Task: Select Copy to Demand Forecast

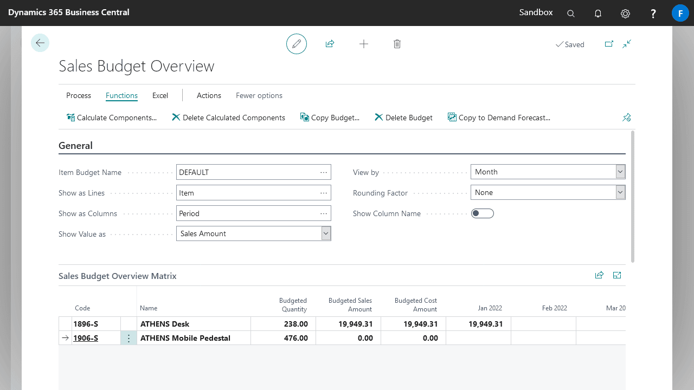Action: pyautogui.click(x=499, y=118)
